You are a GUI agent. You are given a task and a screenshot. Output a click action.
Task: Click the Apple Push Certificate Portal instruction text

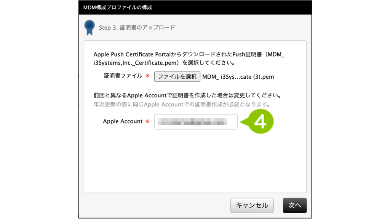(189, 54)
